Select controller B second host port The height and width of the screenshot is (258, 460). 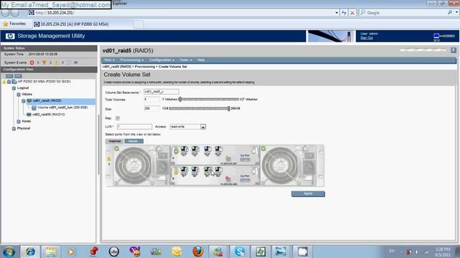tap(195, 171)
